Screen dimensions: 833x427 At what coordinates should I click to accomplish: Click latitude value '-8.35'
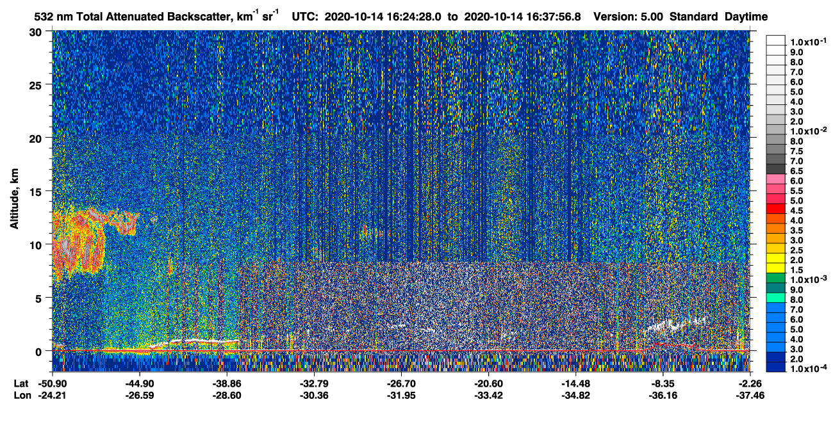[662, 383]
